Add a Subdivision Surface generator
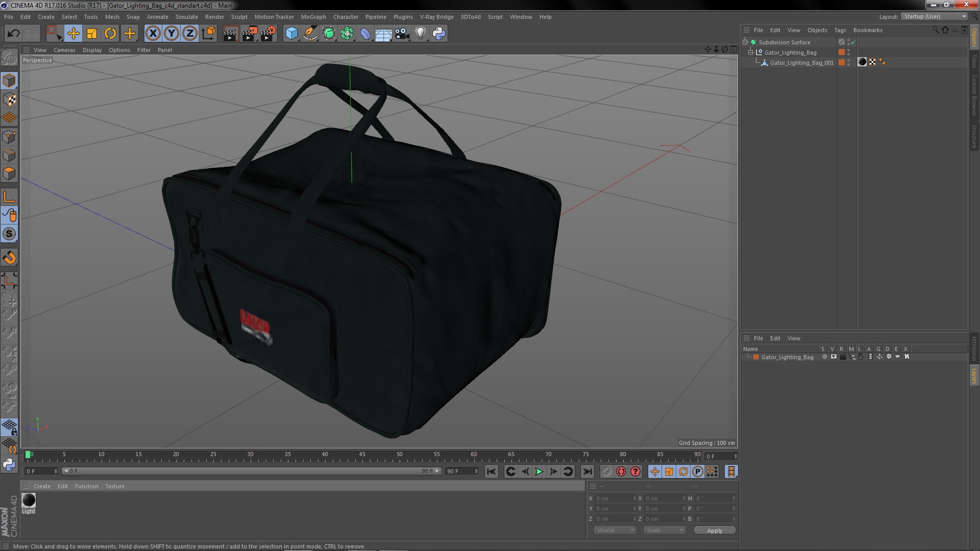 [x=329, y=34]
